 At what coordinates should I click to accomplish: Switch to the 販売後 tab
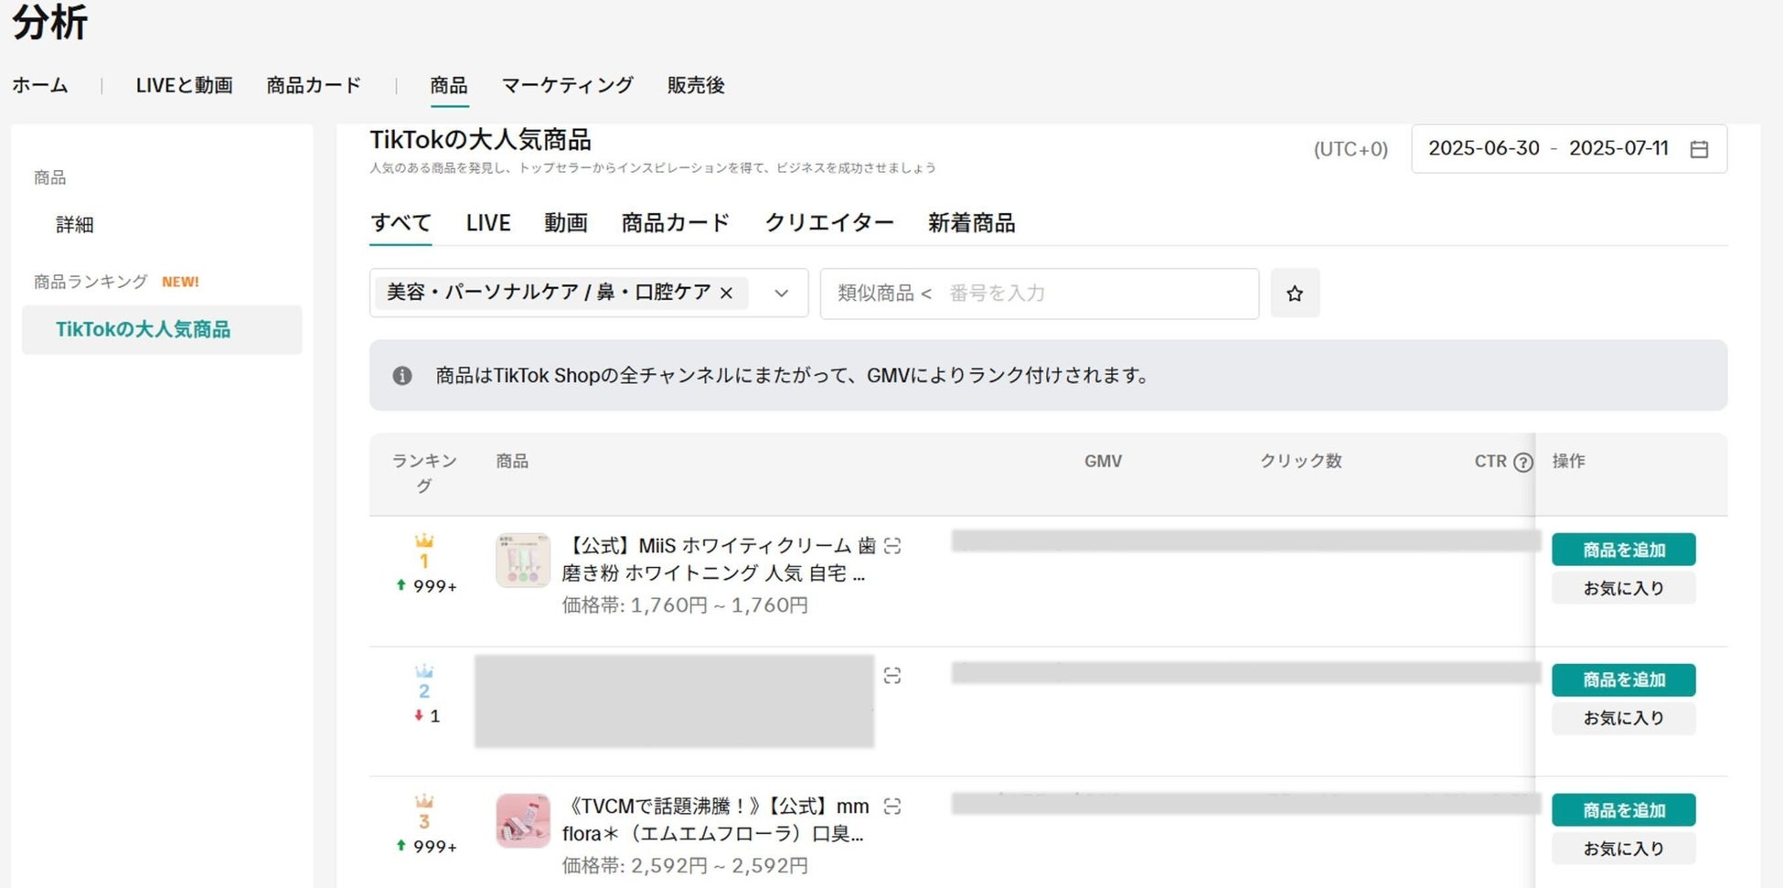(x=696, y=85)
